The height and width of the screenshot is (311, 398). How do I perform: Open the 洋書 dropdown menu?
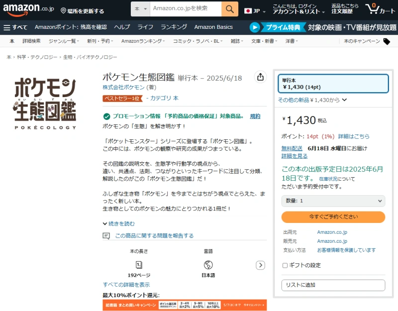(x=292, y=41)
